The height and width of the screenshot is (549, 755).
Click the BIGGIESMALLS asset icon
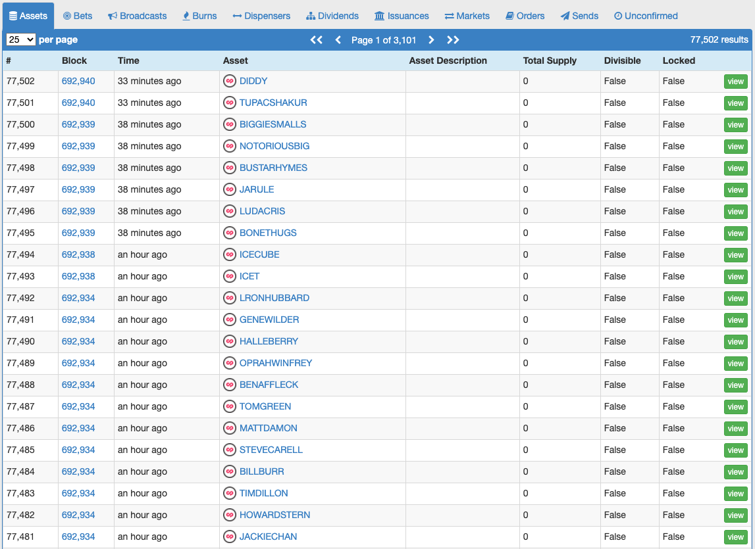point(230,125)
